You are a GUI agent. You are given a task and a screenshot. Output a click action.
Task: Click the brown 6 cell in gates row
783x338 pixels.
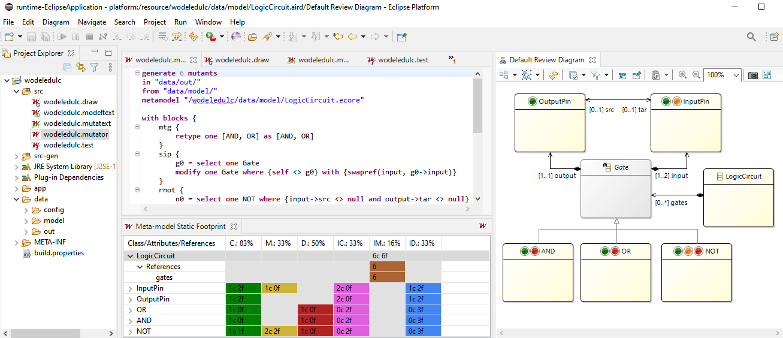[x=387, y=277]
